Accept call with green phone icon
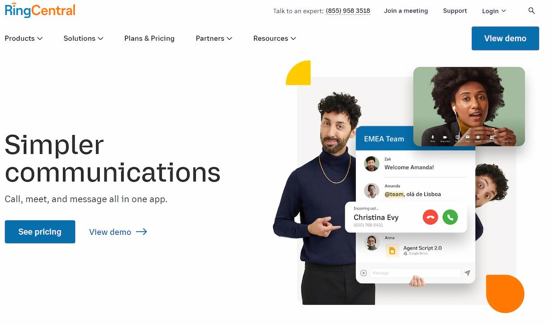This screenshot has height=325, width=551. [450, 217]
